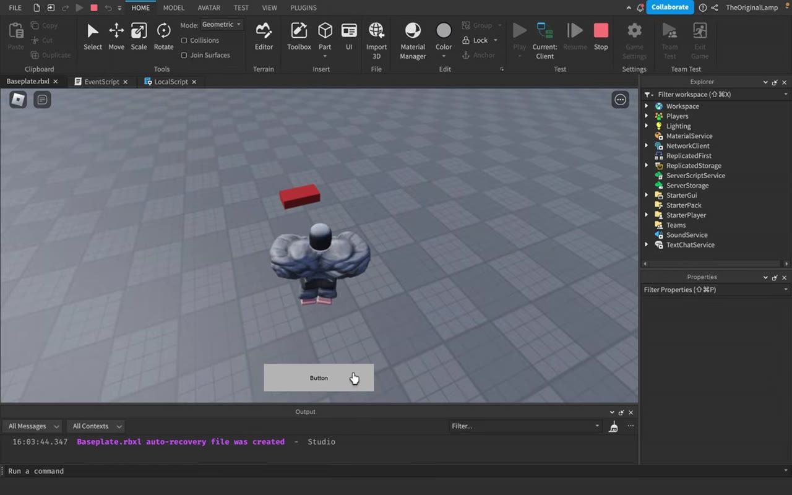
Task: Open the Mode Geometric dropdown
Action: coord(222,25)
